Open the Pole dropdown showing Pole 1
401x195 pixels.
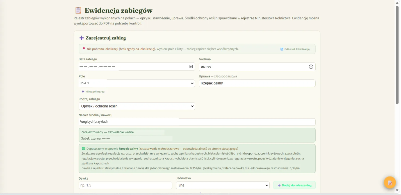pos(137,83)
